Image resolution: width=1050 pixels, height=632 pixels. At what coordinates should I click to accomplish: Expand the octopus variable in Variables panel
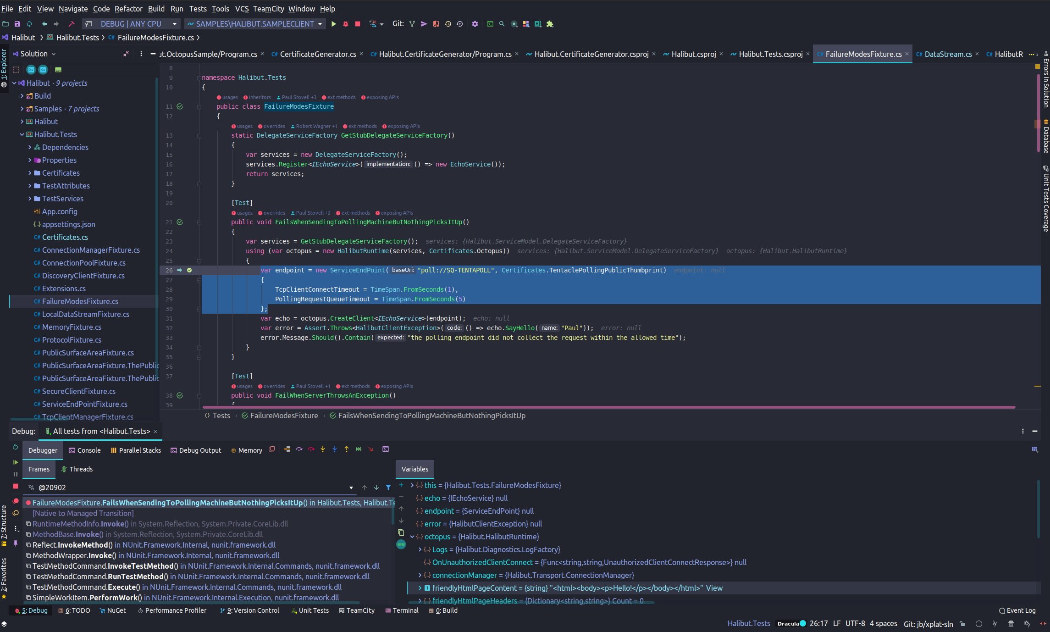pos(412,537)
